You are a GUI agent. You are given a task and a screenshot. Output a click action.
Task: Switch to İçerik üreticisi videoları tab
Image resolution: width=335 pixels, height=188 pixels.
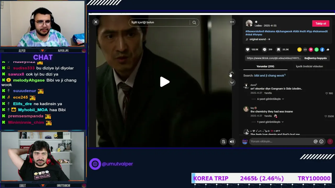point(309,66)
